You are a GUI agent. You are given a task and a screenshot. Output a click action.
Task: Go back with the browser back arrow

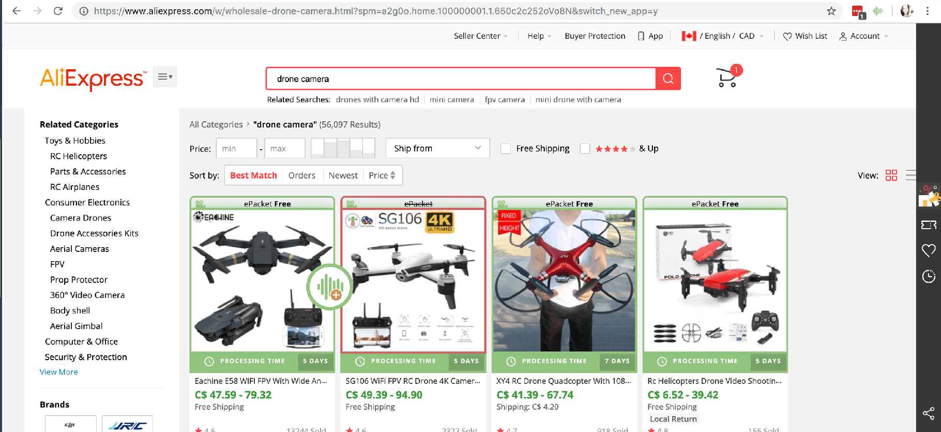click(17, 11)
